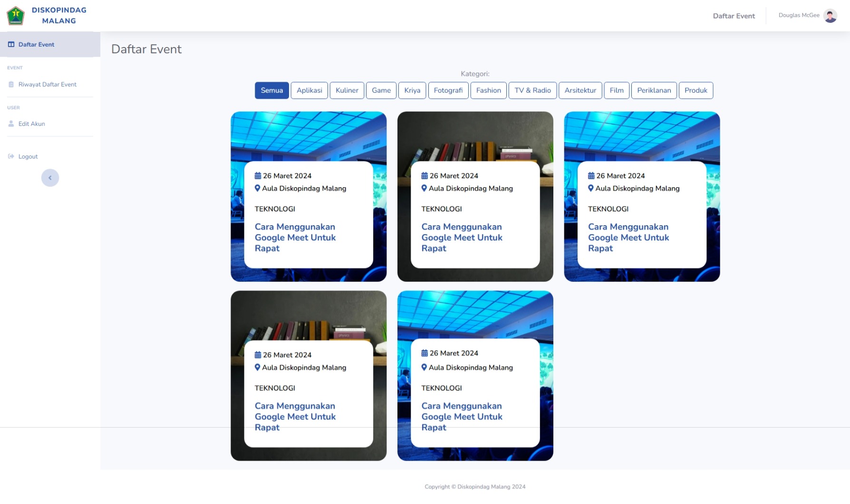Click the "Daftar Event" page heading
The image size is (850, 504).
click(x=146, y=49)
